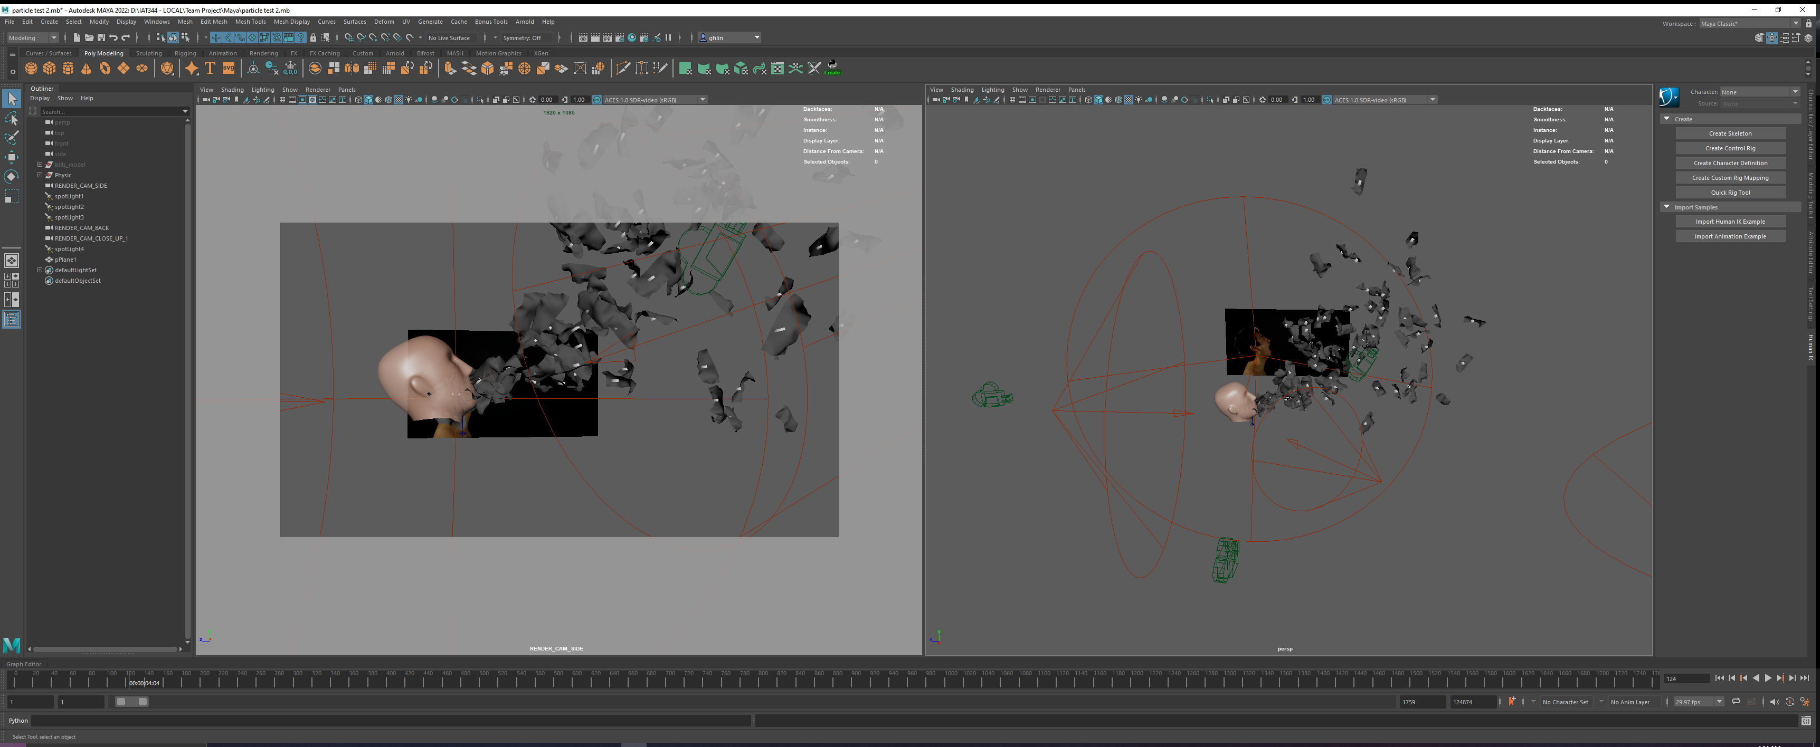Screen dimensions: 1820x747
Task: Create a polygon sphere from the shelf
Action: pyautogui.click(x=31, y=69)
